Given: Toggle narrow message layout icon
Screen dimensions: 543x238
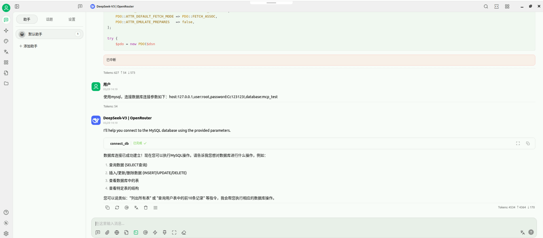Looking at the screenshot, I should [x=497, y=7].
